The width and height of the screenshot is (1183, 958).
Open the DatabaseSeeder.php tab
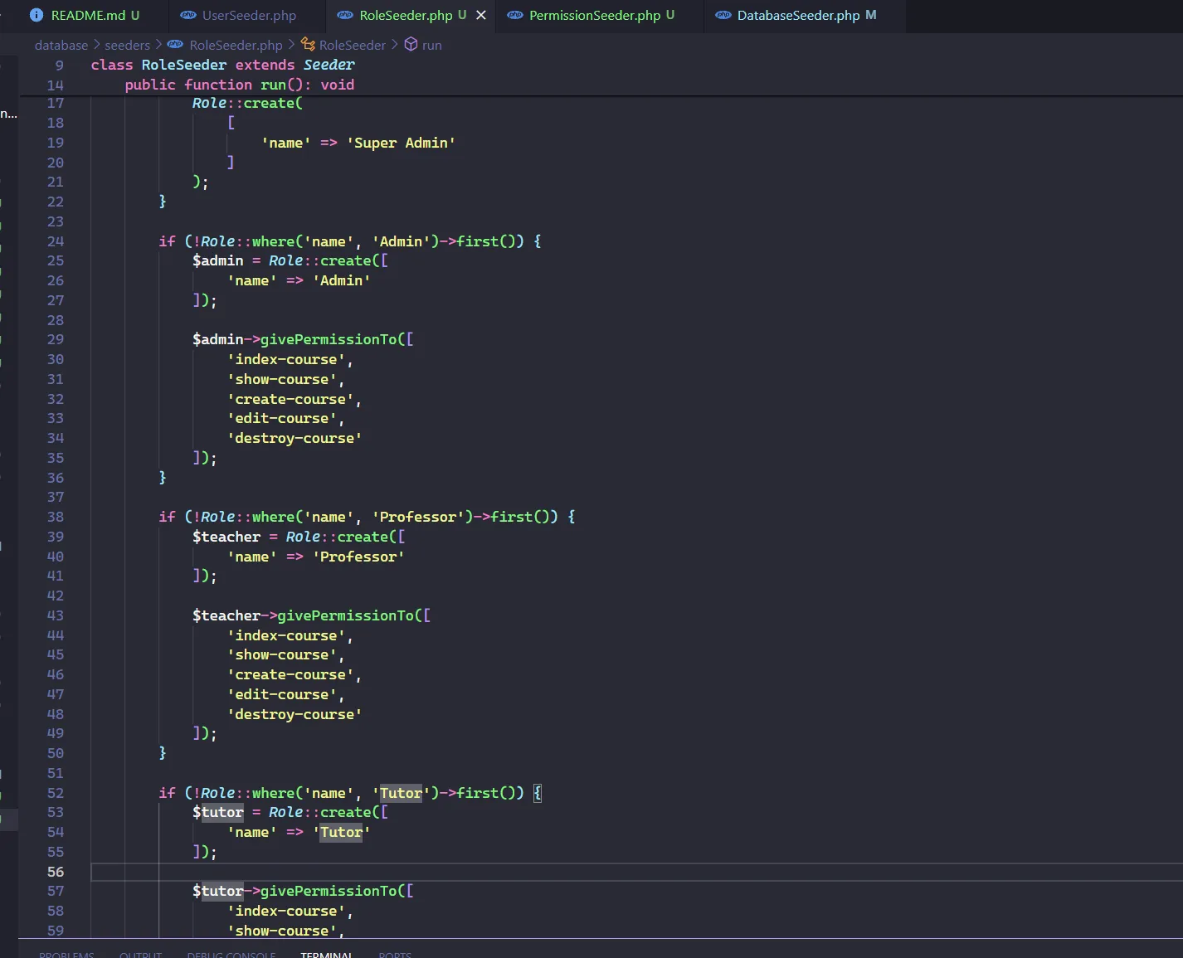click(798, 15)
